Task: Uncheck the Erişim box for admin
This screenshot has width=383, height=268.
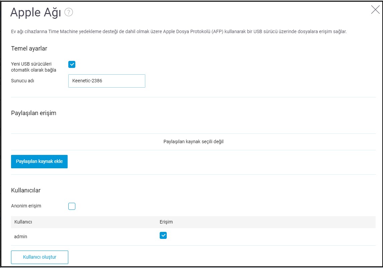Action: click(x=163, y=236)
